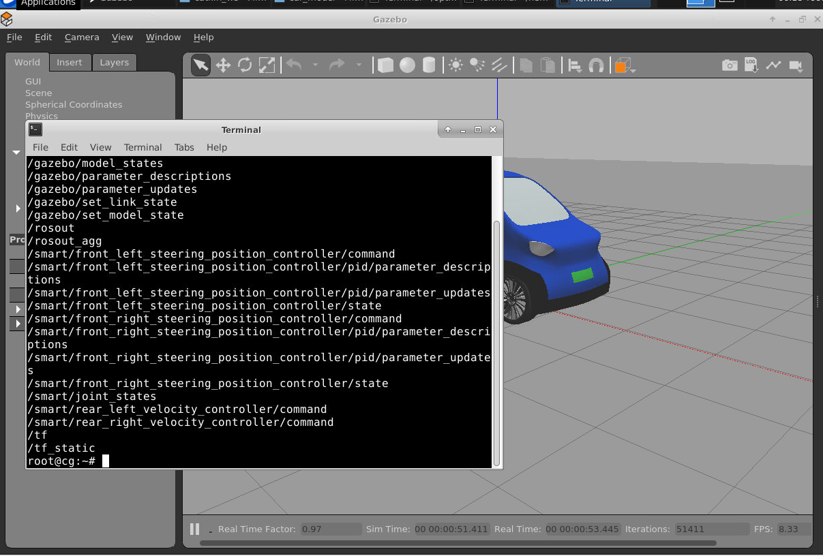Open Terminal Tabs menu

click(x=184, y=147)
